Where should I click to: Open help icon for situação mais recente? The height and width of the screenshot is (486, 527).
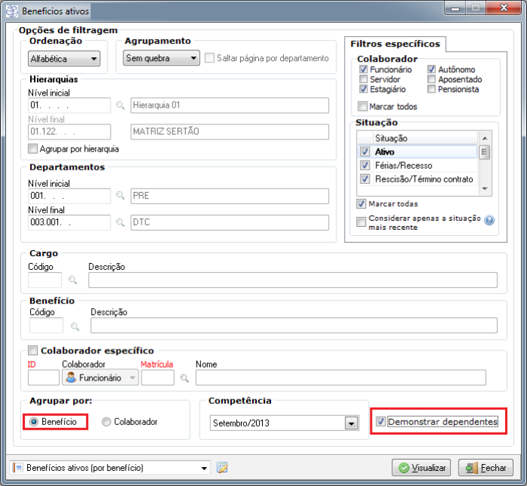pos(489,221)
